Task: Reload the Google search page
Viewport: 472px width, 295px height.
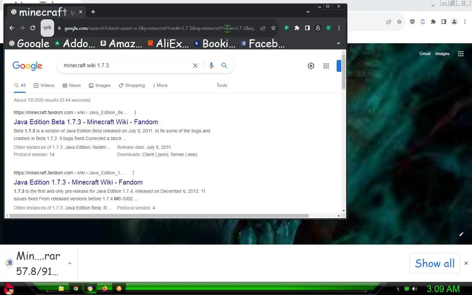Action: click(x=33, y=28)
